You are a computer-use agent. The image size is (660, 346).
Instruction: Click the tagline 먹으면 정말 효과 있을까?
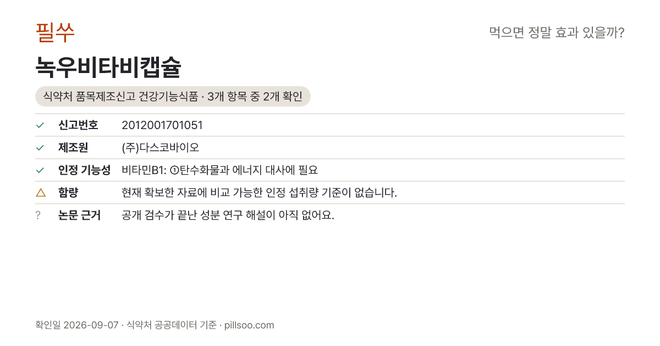(557, 33)
